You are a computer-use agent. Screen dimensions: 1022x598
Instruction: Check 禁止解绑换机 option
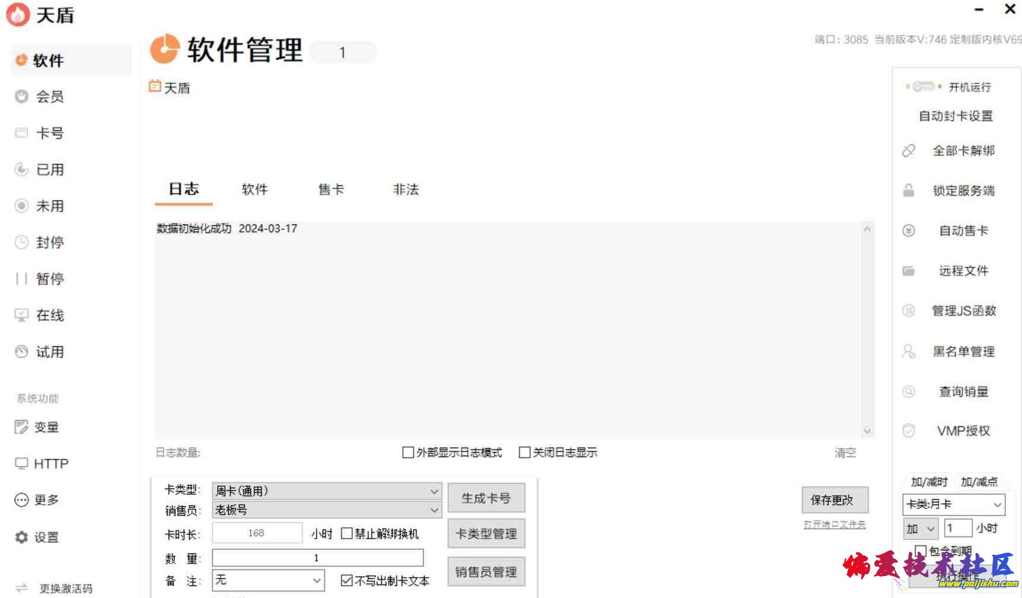point(348,534)
